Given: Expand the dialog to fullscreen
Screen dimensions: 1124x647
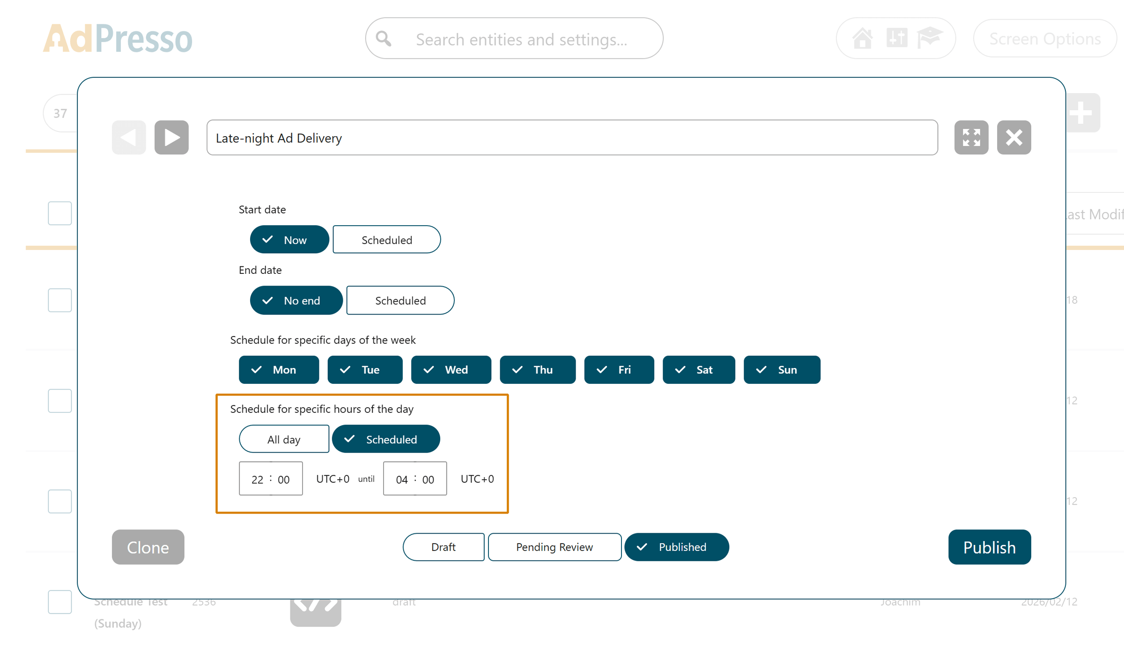Looking at the screenshot, I should [971, 137].
